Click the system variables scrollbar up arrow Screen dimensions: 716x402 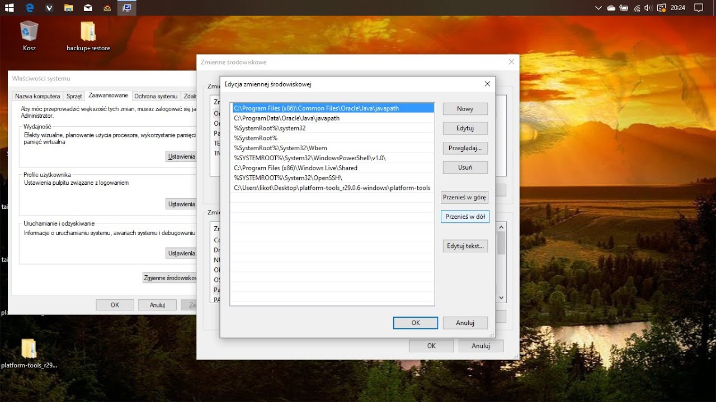[x=501, y=227]
